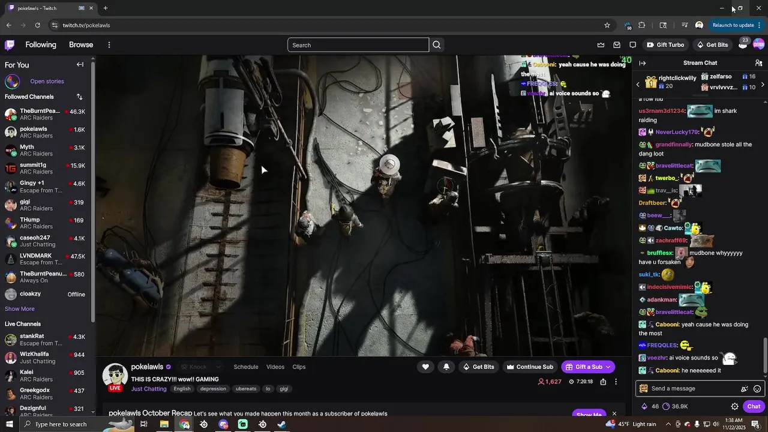The width and height of the screenshot is (768, 432).
Task: Open caseoh247 followed channel
Action: [45, 241]
